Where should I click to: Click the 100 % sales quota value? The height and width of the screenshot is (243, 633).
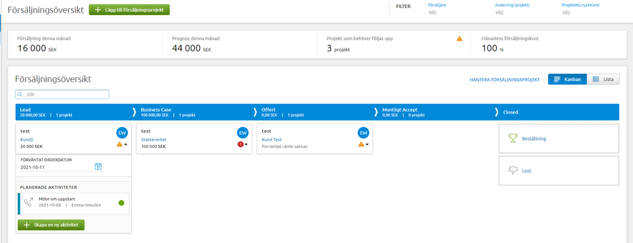[x=493, y=49]
